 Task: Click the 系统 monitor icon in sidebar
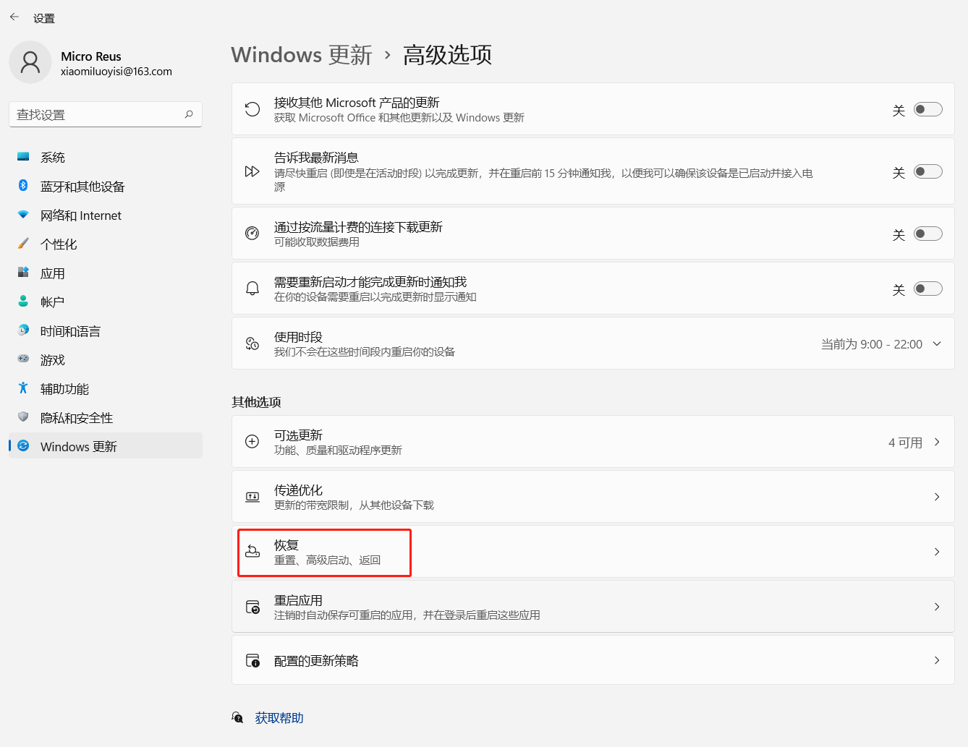23,157
